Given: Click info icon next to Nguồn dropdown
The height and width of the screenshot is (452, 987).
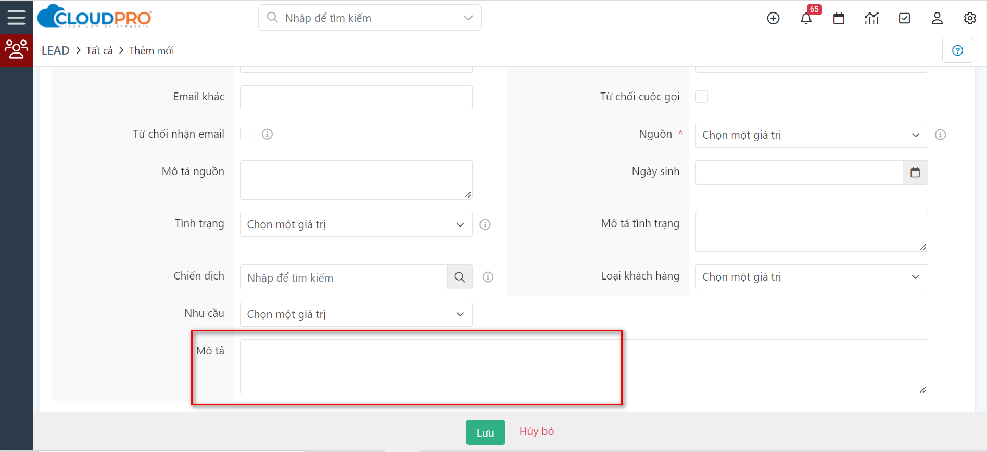Looking at the screenshot, I should click(940, 135).
